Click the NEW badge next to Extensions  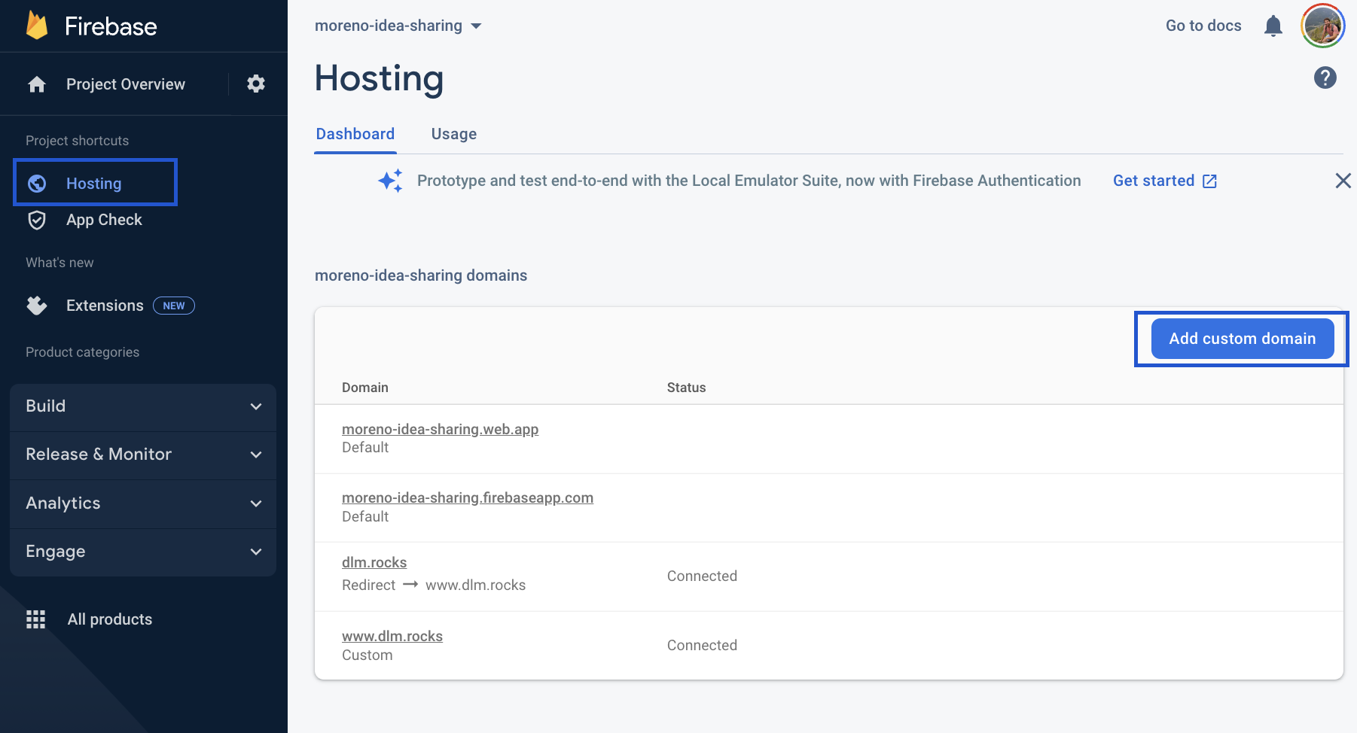tap(174, 306)
